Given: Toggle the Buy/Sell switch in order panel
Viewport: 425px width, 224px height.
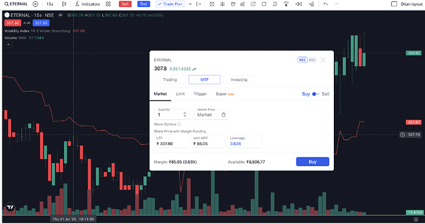Looking at the screenshot, I should (316, 94).
